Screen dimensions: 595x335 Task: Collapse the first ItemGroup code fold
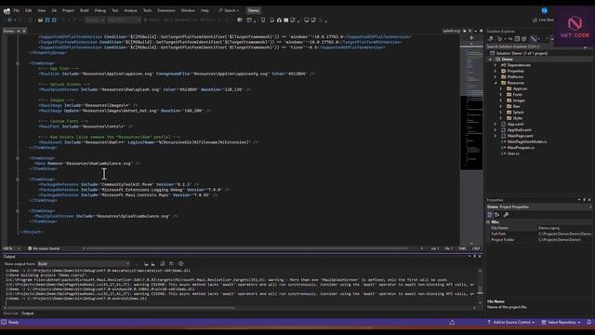click(x=18, y=63)
